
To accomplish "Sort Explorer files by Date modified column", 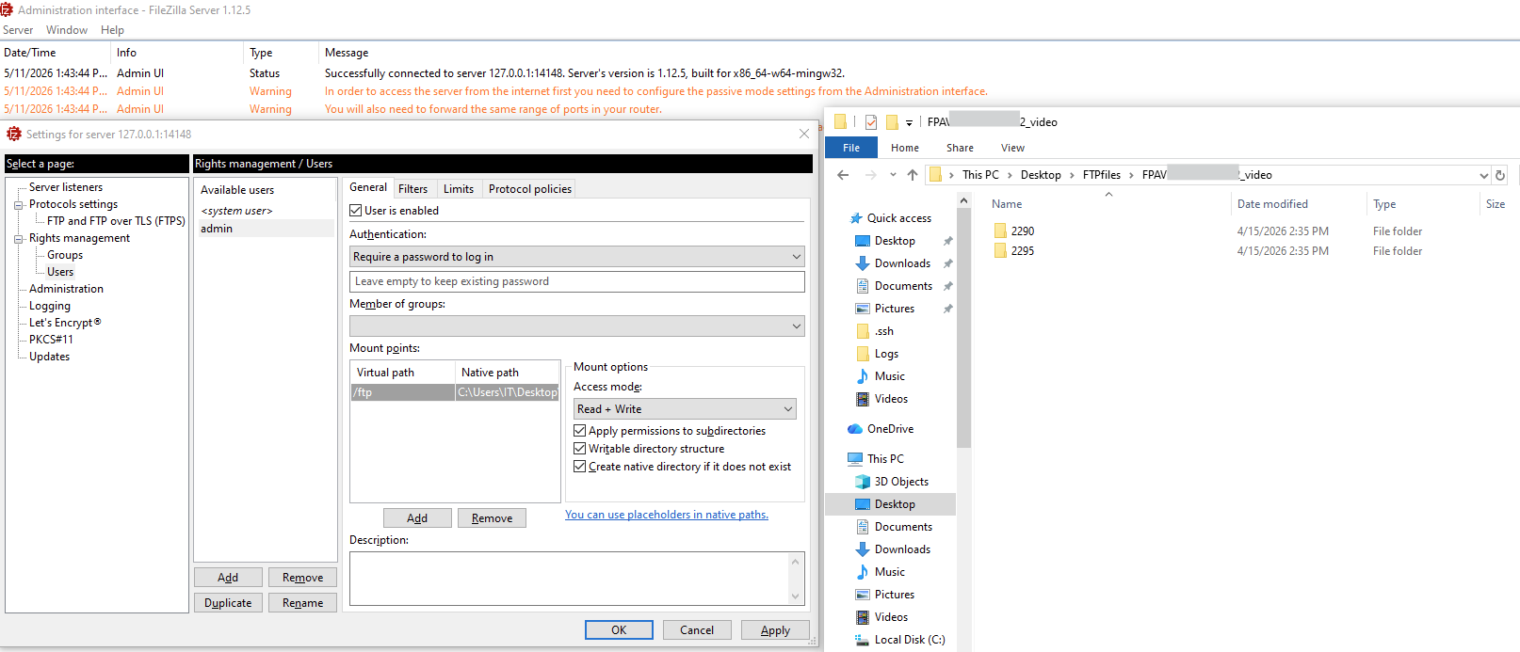I will (x=1272, y=204).
